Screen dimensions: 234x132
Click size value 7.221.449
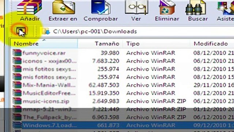pos(106,109)
